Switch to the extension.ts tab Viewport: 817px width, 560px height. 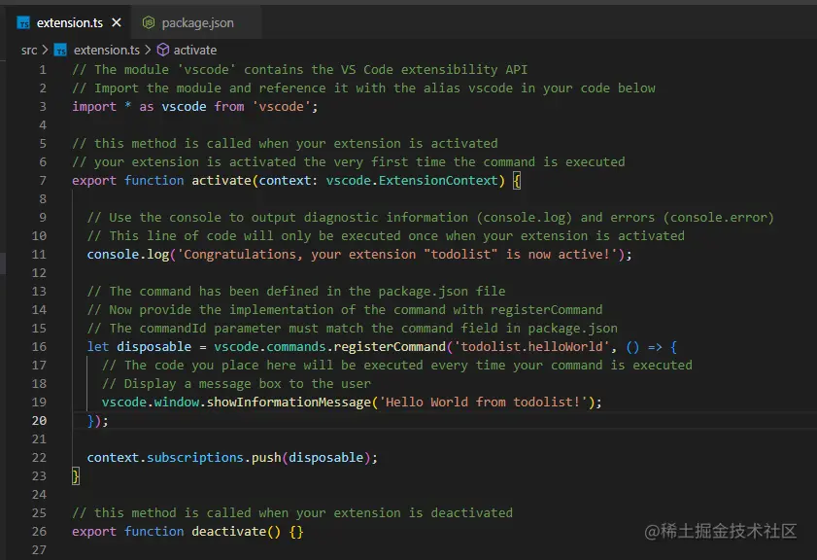[69, 23]
